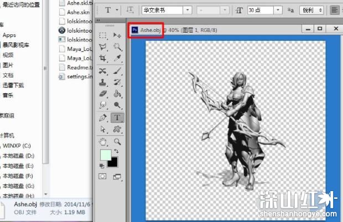Open the Apps library folder

9,35
